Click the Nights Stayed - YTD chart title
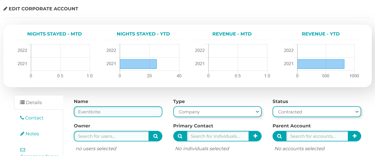 pos(143,34)
